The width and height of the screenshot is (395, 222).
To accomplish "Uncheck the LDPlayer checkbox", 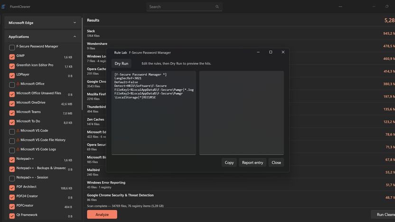I will coord(12,75).
